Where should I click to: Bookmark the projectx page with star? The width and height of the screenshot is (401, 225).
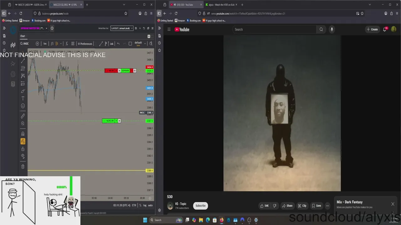coord(126,13)
